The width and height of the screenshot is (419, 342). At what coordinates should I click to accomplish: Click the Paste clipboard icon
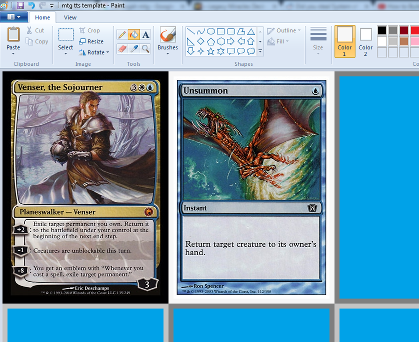(x=13, y=34)
